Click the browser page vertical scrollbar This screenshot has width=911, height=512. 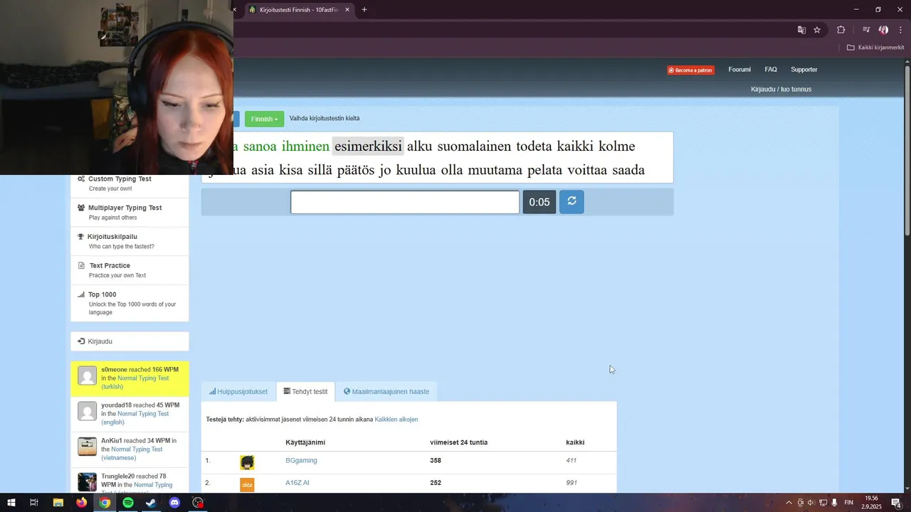[907, 149]
